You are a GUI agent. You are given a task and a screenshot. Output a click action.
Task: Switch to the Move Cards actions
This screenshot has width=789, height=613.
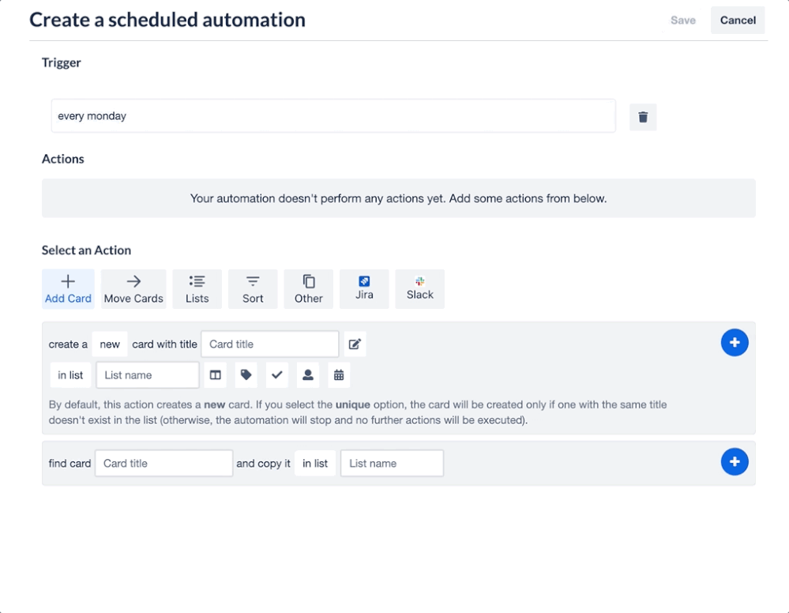(x=133, y=289)
